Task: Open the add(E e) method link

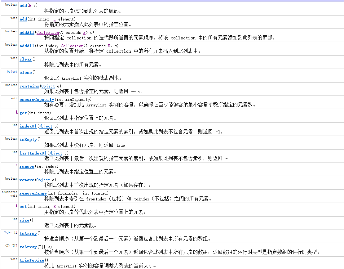Action: click(23, 6)
